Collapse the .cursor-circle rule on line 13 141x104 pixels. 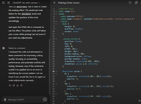pyautogui.click(x=56, y=39)
